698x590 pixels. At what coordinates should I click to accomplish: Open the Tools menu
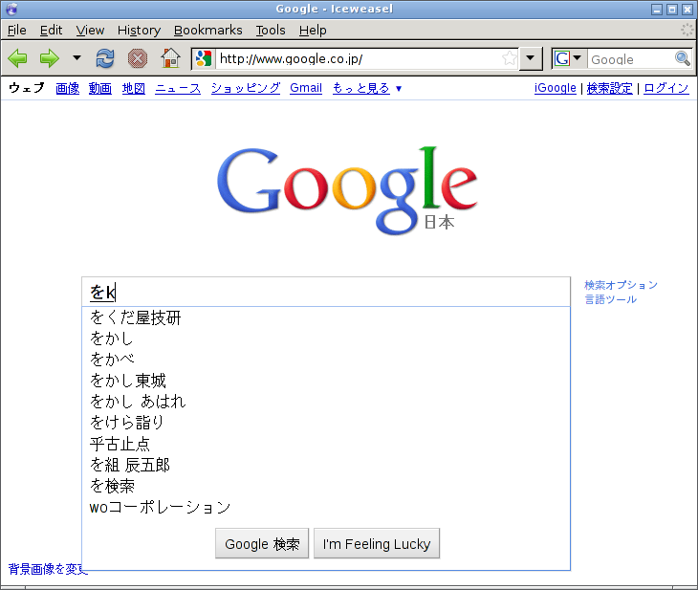pyautogui.click(x=271, y=31)
